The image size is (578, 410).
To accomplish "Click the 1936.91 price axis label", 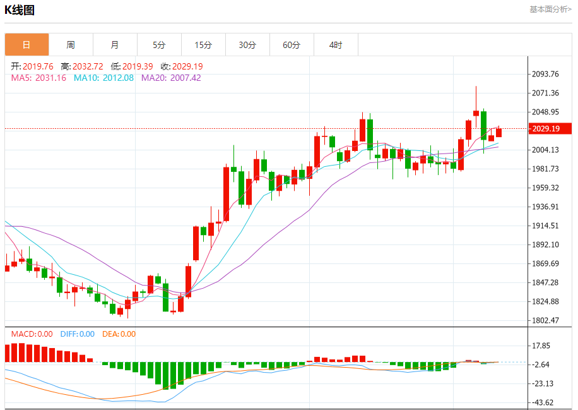I will pos(545,207).
